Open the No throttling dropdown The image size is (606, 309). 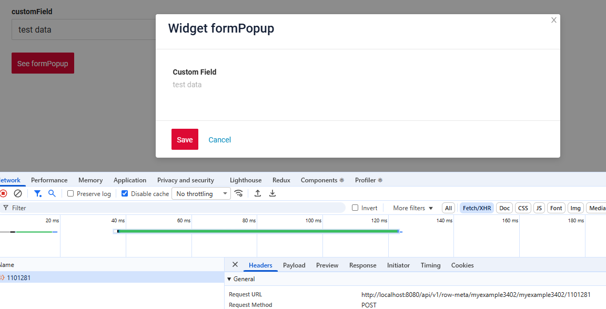[201, 193]
